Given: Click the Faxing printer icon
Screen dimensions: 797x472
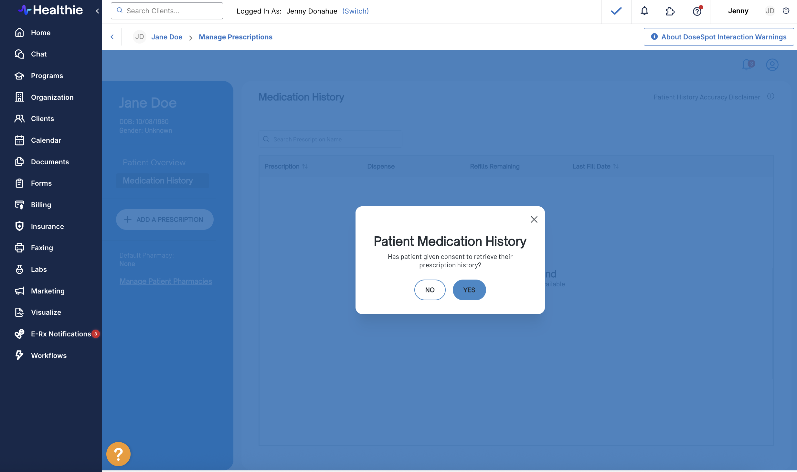Looking at the screenshot, I should click(x=19, y=248).
